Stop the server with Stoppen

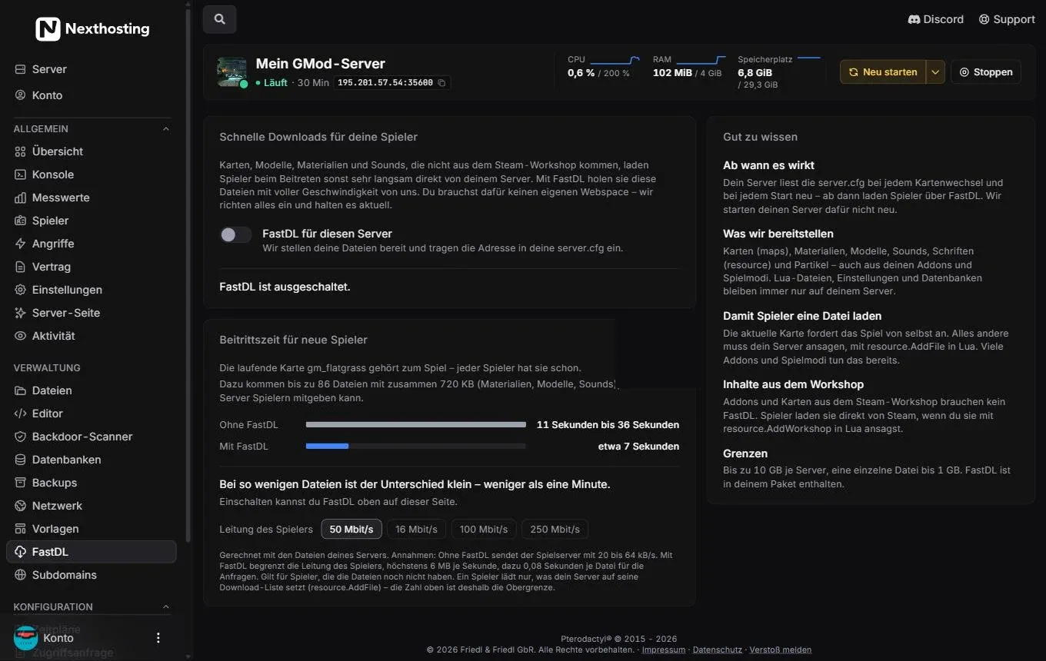click(x=986, y=72)
